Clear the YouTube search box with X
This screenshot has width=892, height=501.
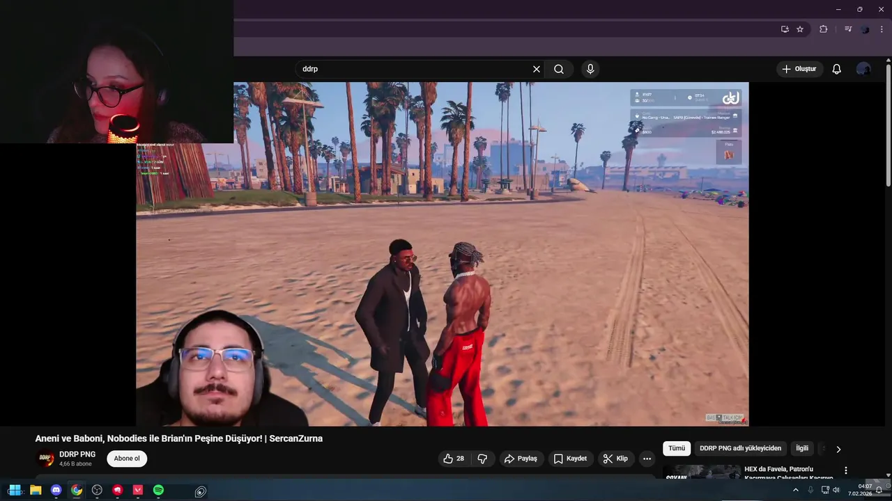(537, 69)
